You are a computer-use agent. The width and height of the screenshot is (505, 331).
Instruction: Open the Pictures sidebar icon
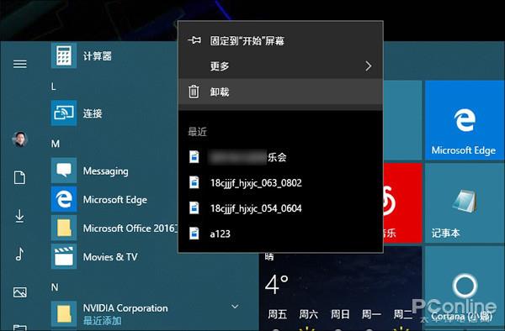coord(20,292)
